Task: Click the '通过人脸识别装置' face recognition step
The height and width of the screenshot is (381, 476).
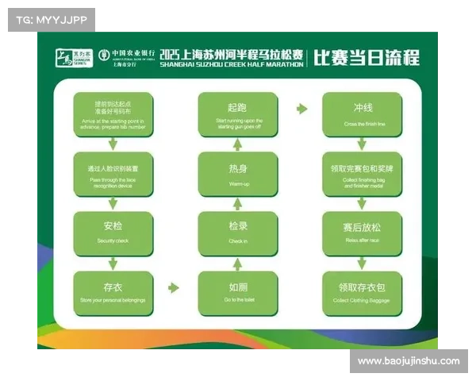Action: point(113,175)
